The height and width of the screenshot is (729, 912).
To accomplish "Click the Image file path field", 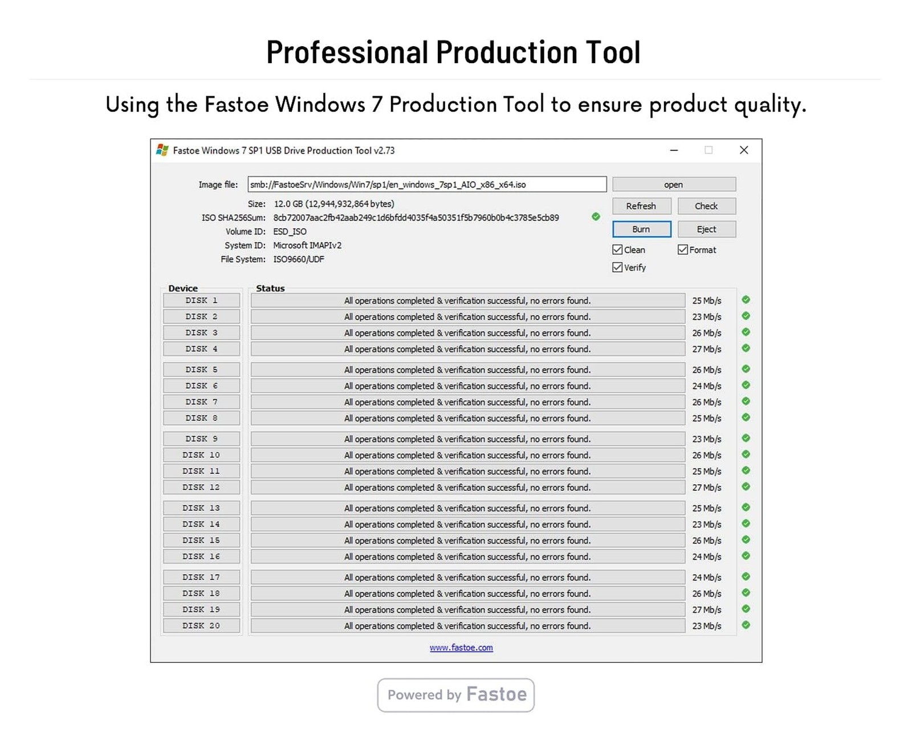I will tap(427, 185).
